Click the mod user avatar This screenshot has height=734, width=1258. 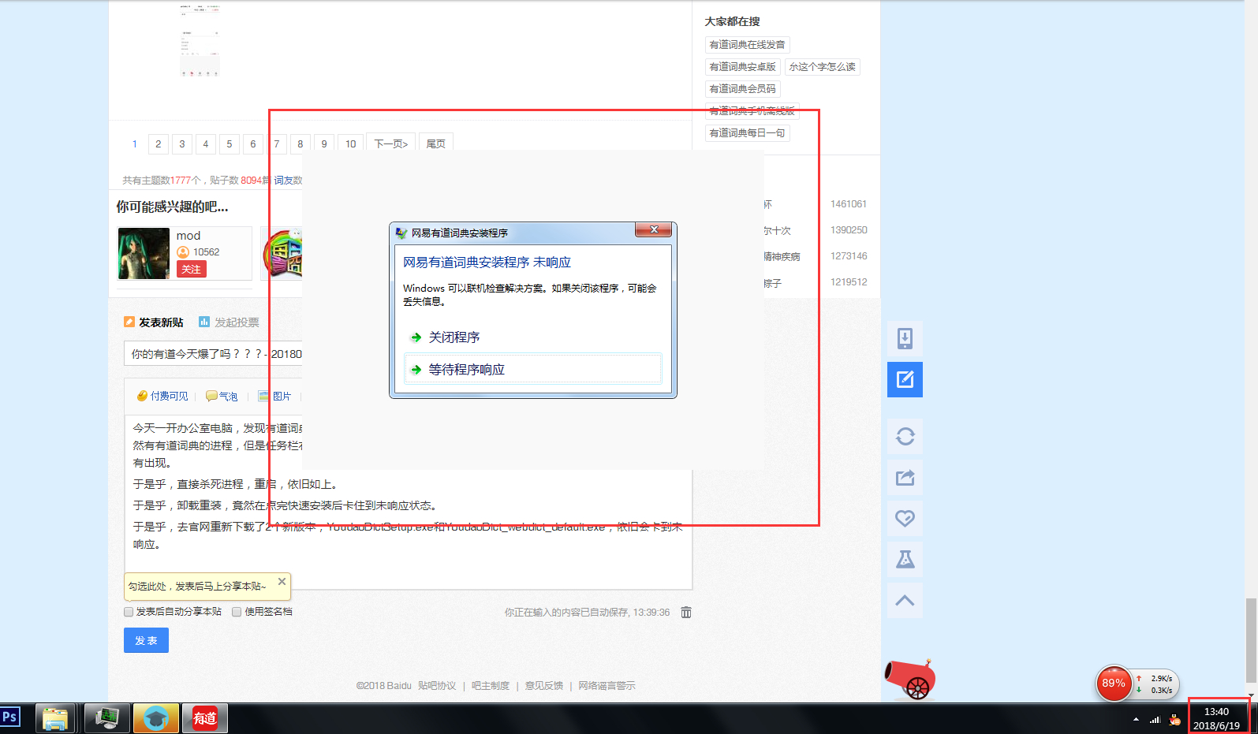(144, 254)
